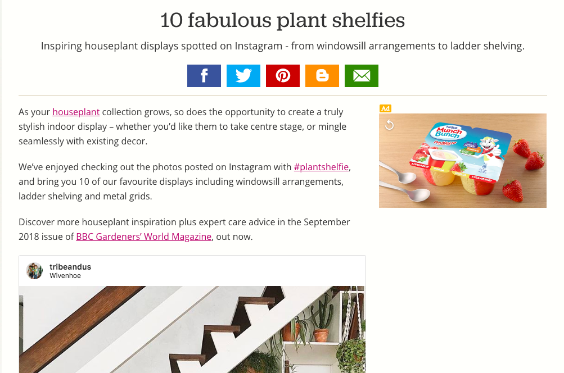Tweet this article via Twitter icon
Screen dimensions: 564x373
point(243,76)
